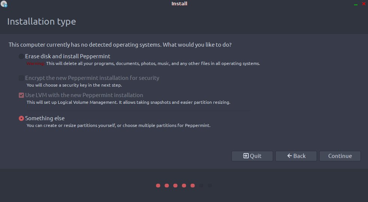Click the first red progress dot
This screenshot has width=368, height=202.
click(x=158, y=186)
